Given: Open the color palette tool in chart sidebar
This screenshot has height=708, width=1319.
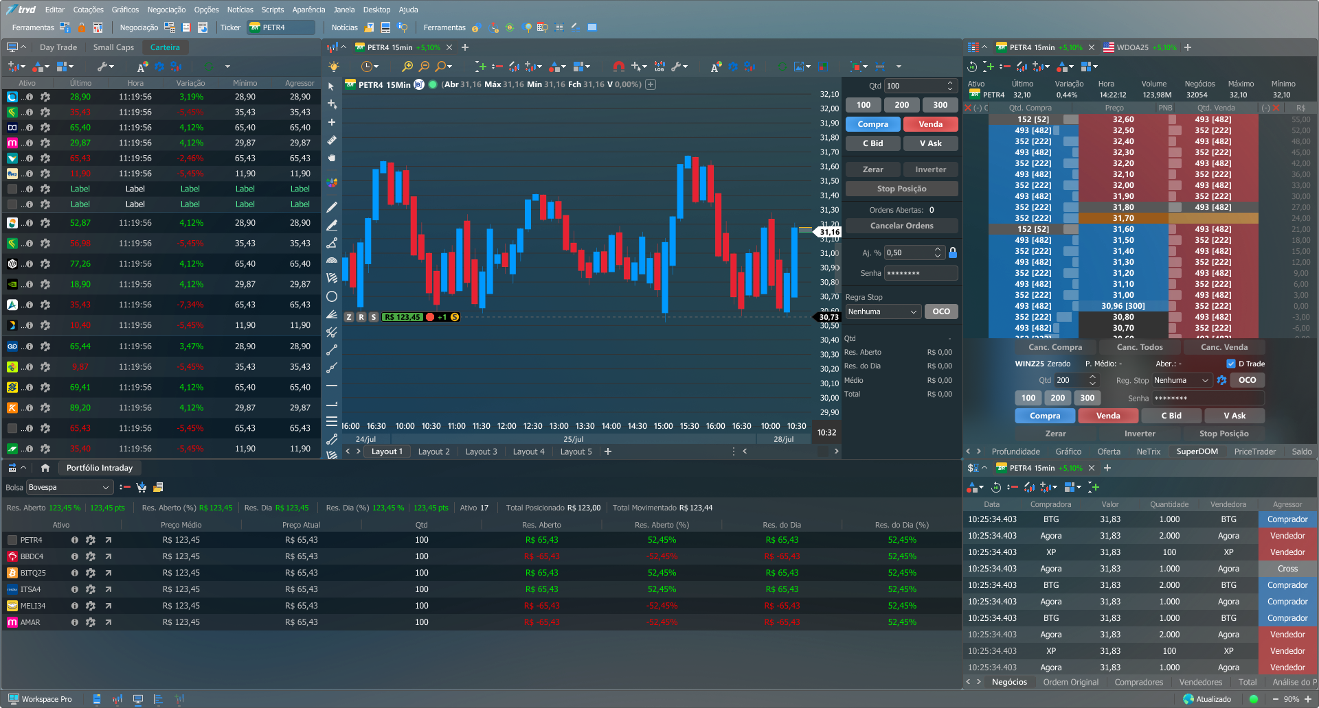Looking at the screenshot, I should pos(332,182).
